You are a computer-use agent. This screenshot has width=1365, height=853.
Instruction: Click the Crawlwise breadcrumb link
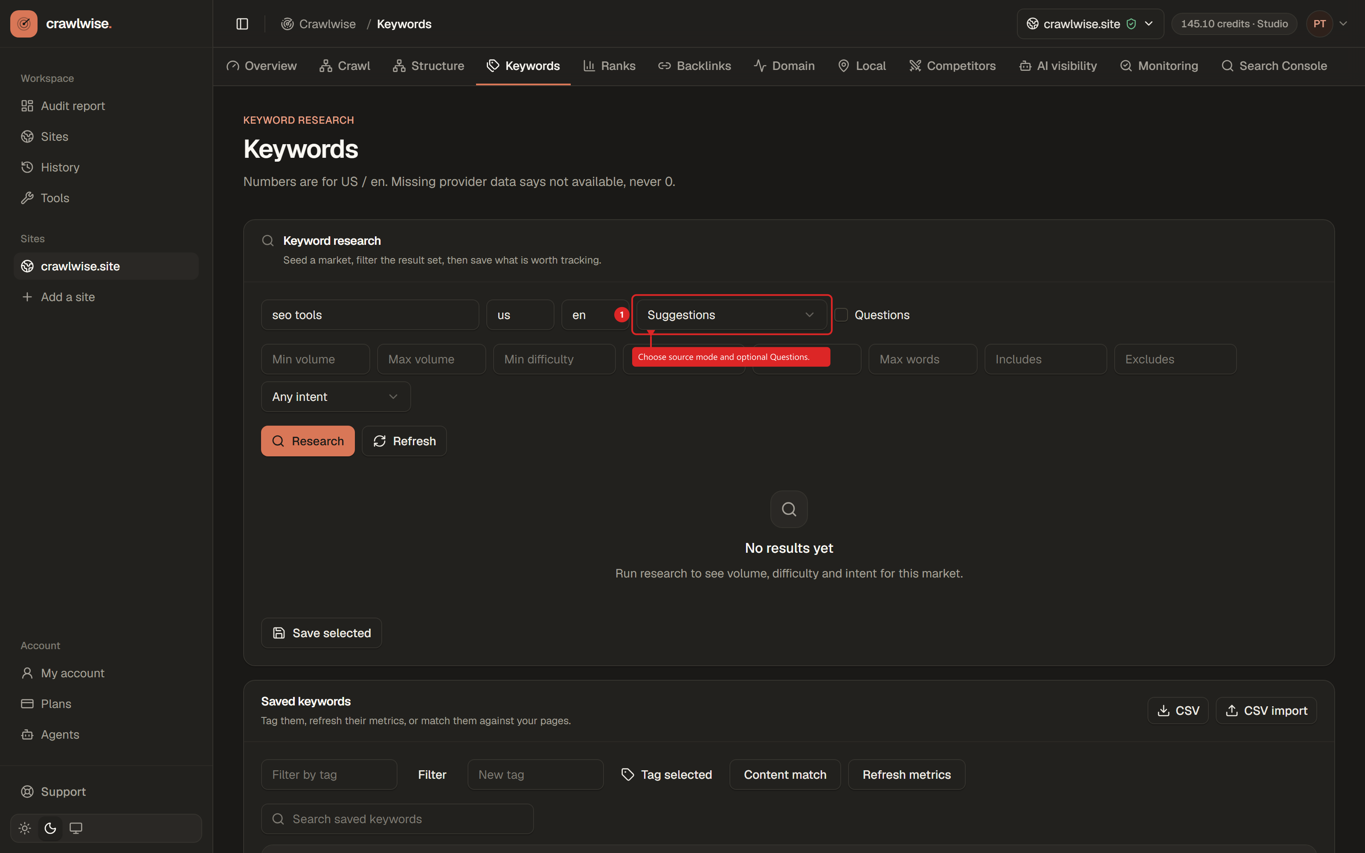tap(319, 24)
